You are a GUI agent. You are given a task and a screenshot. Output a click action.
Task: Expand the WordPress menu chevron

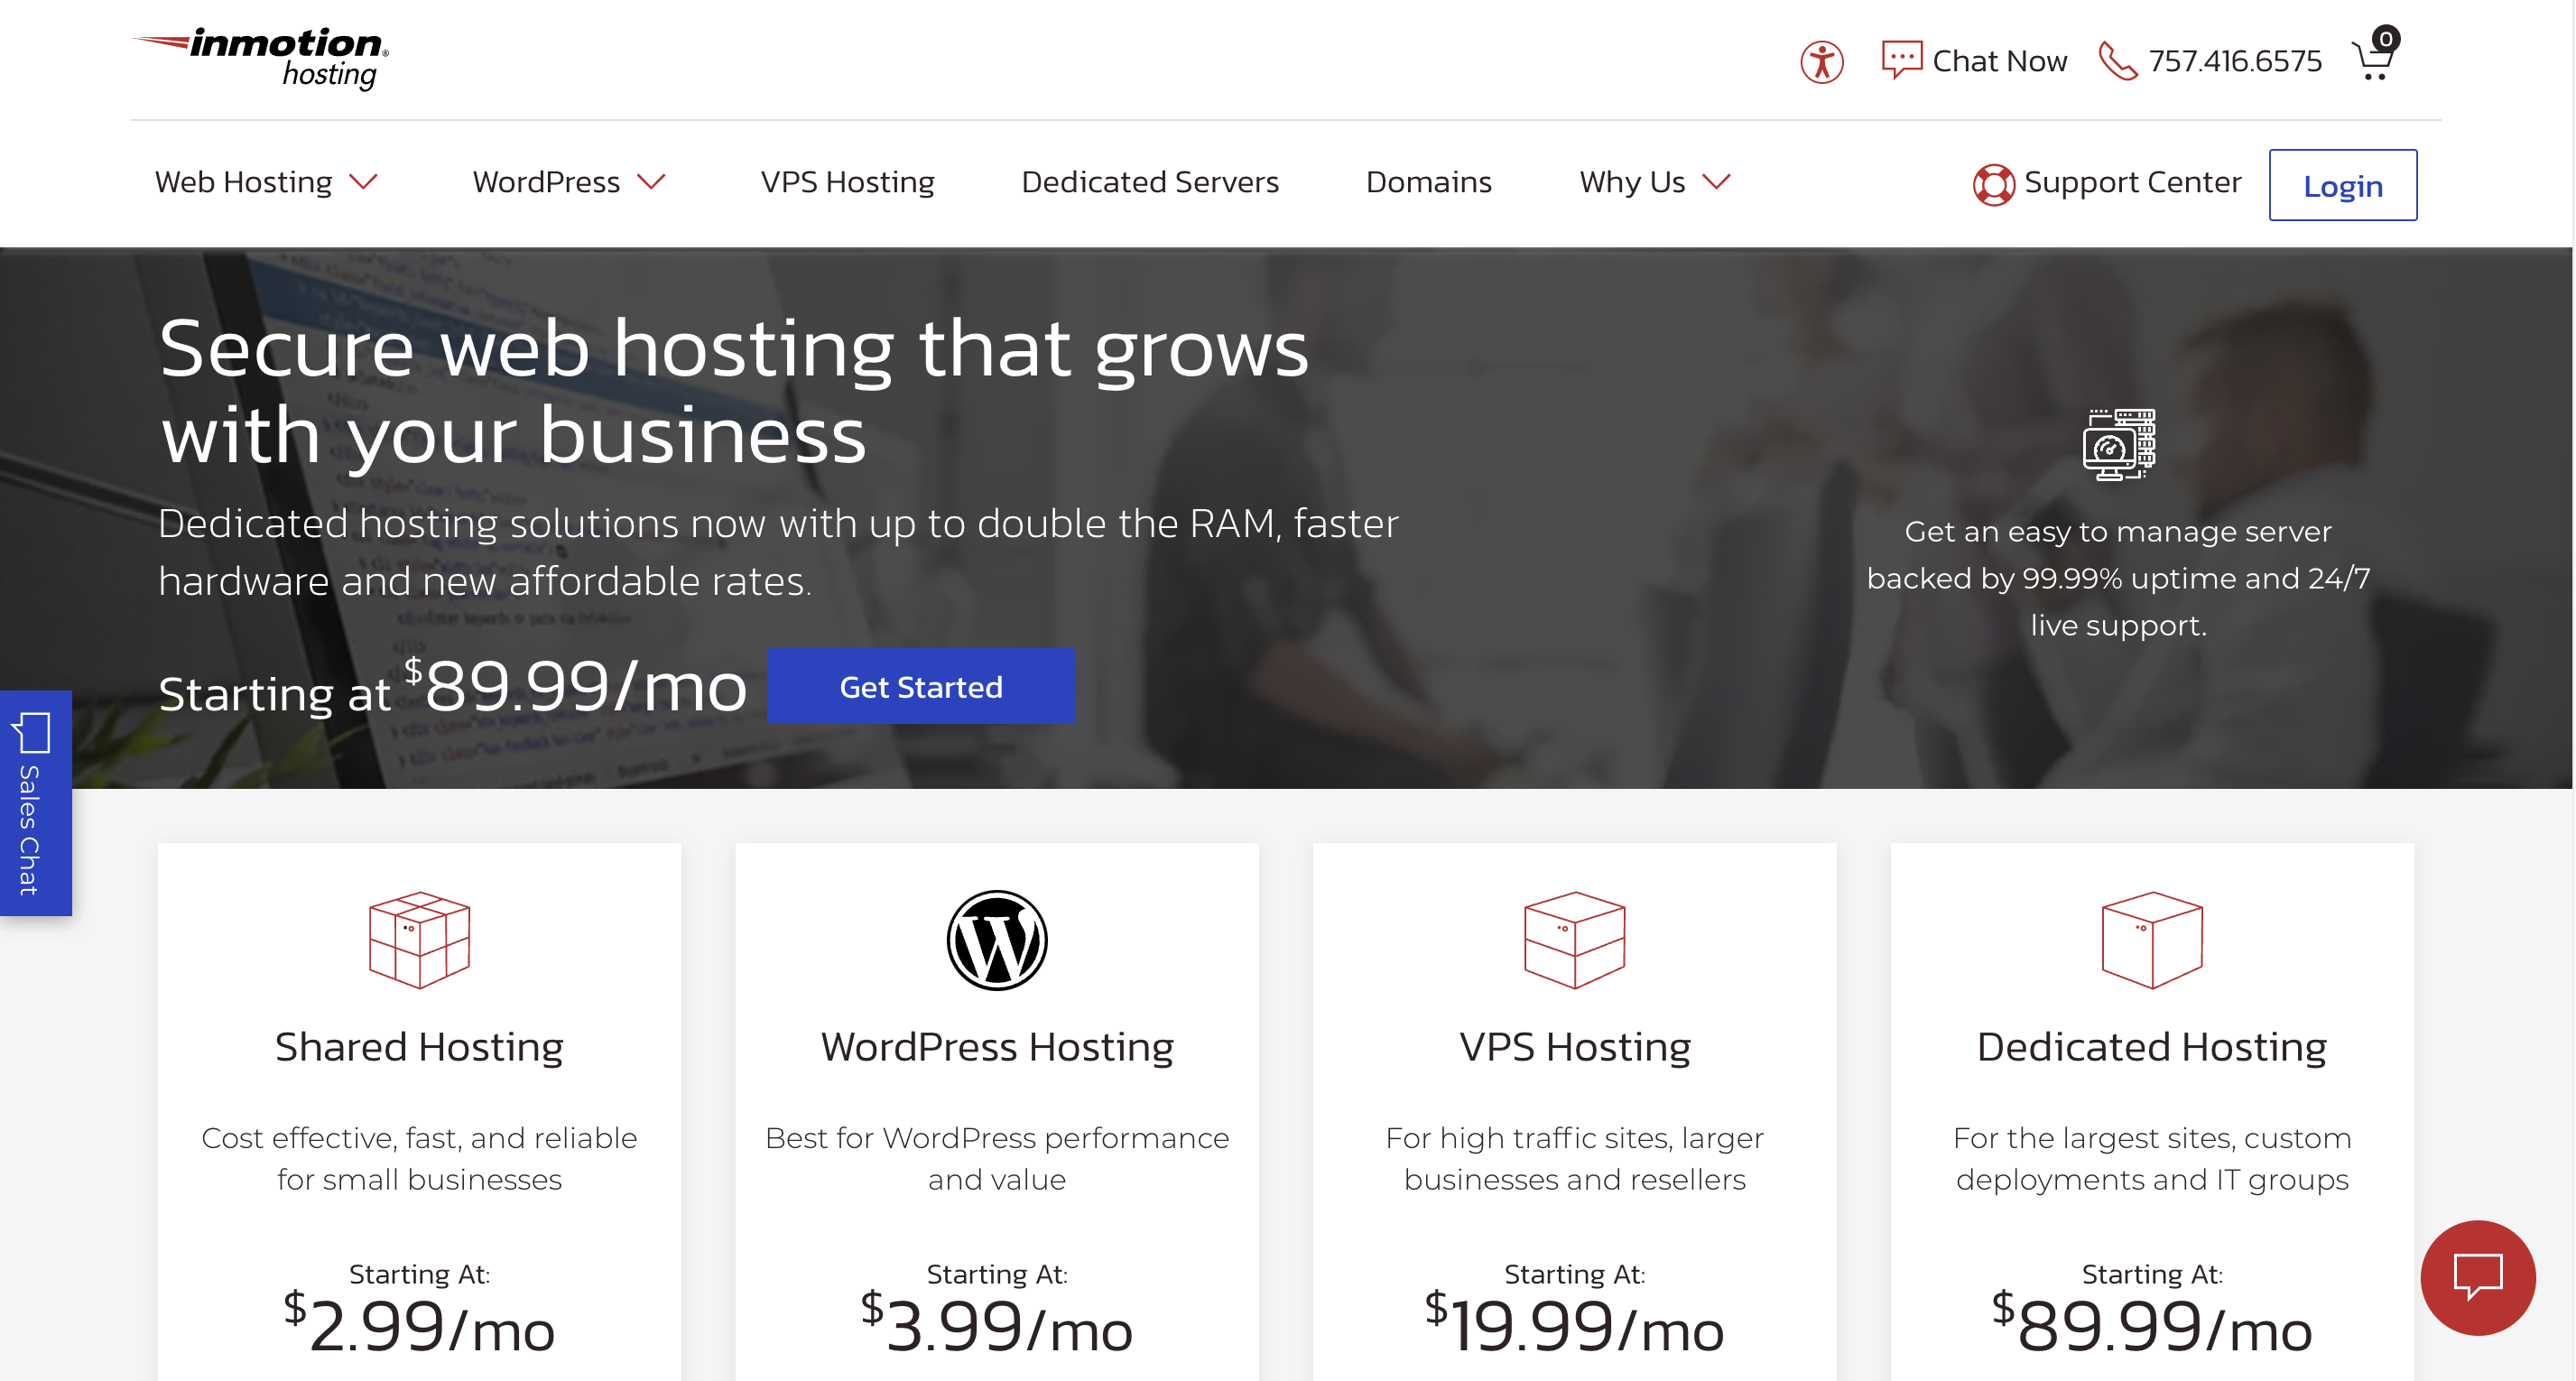[652, 182]
